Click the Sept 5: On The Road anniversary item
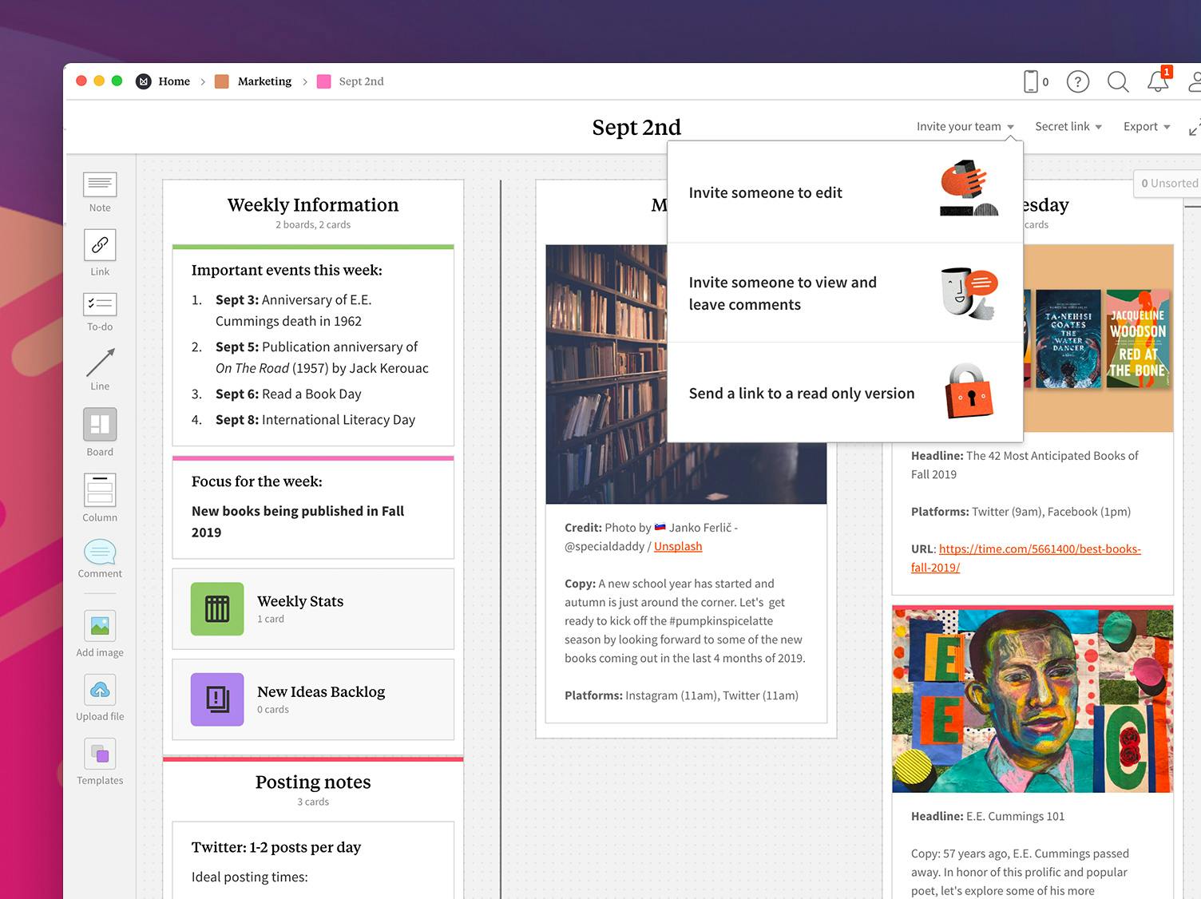This screenshot has height=899, width=1201. (x=322, y=357)
